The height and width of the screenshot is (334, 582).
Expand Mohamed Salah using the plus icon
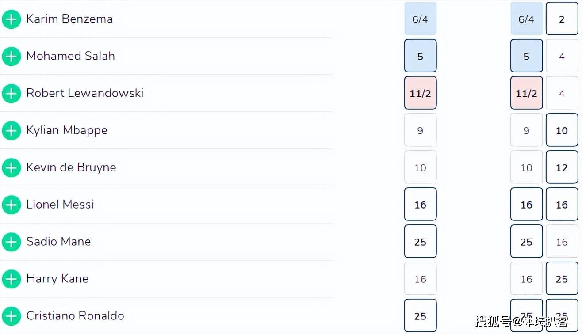pyautogui.click(x=11, y=56)
